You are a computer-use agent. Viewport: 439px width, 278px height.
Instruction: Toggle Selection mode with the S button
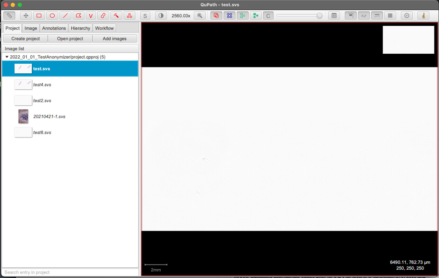click(x=145, y=15)
